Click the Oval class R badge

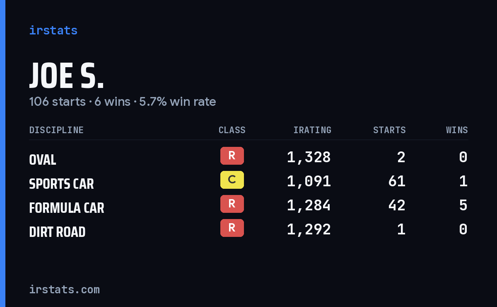(232, 156)
